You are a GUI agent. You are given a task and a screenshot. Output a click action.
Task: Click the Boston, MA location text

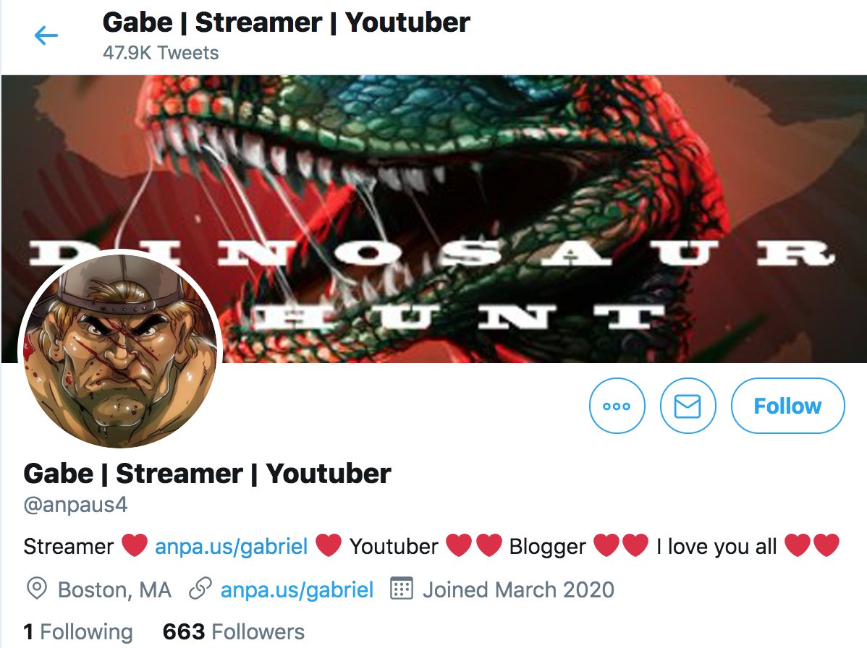(114, 589)
